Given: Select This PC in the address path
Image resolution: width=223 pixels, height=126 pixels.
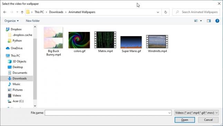Looking at the screenshot, I should coord(39,12).
